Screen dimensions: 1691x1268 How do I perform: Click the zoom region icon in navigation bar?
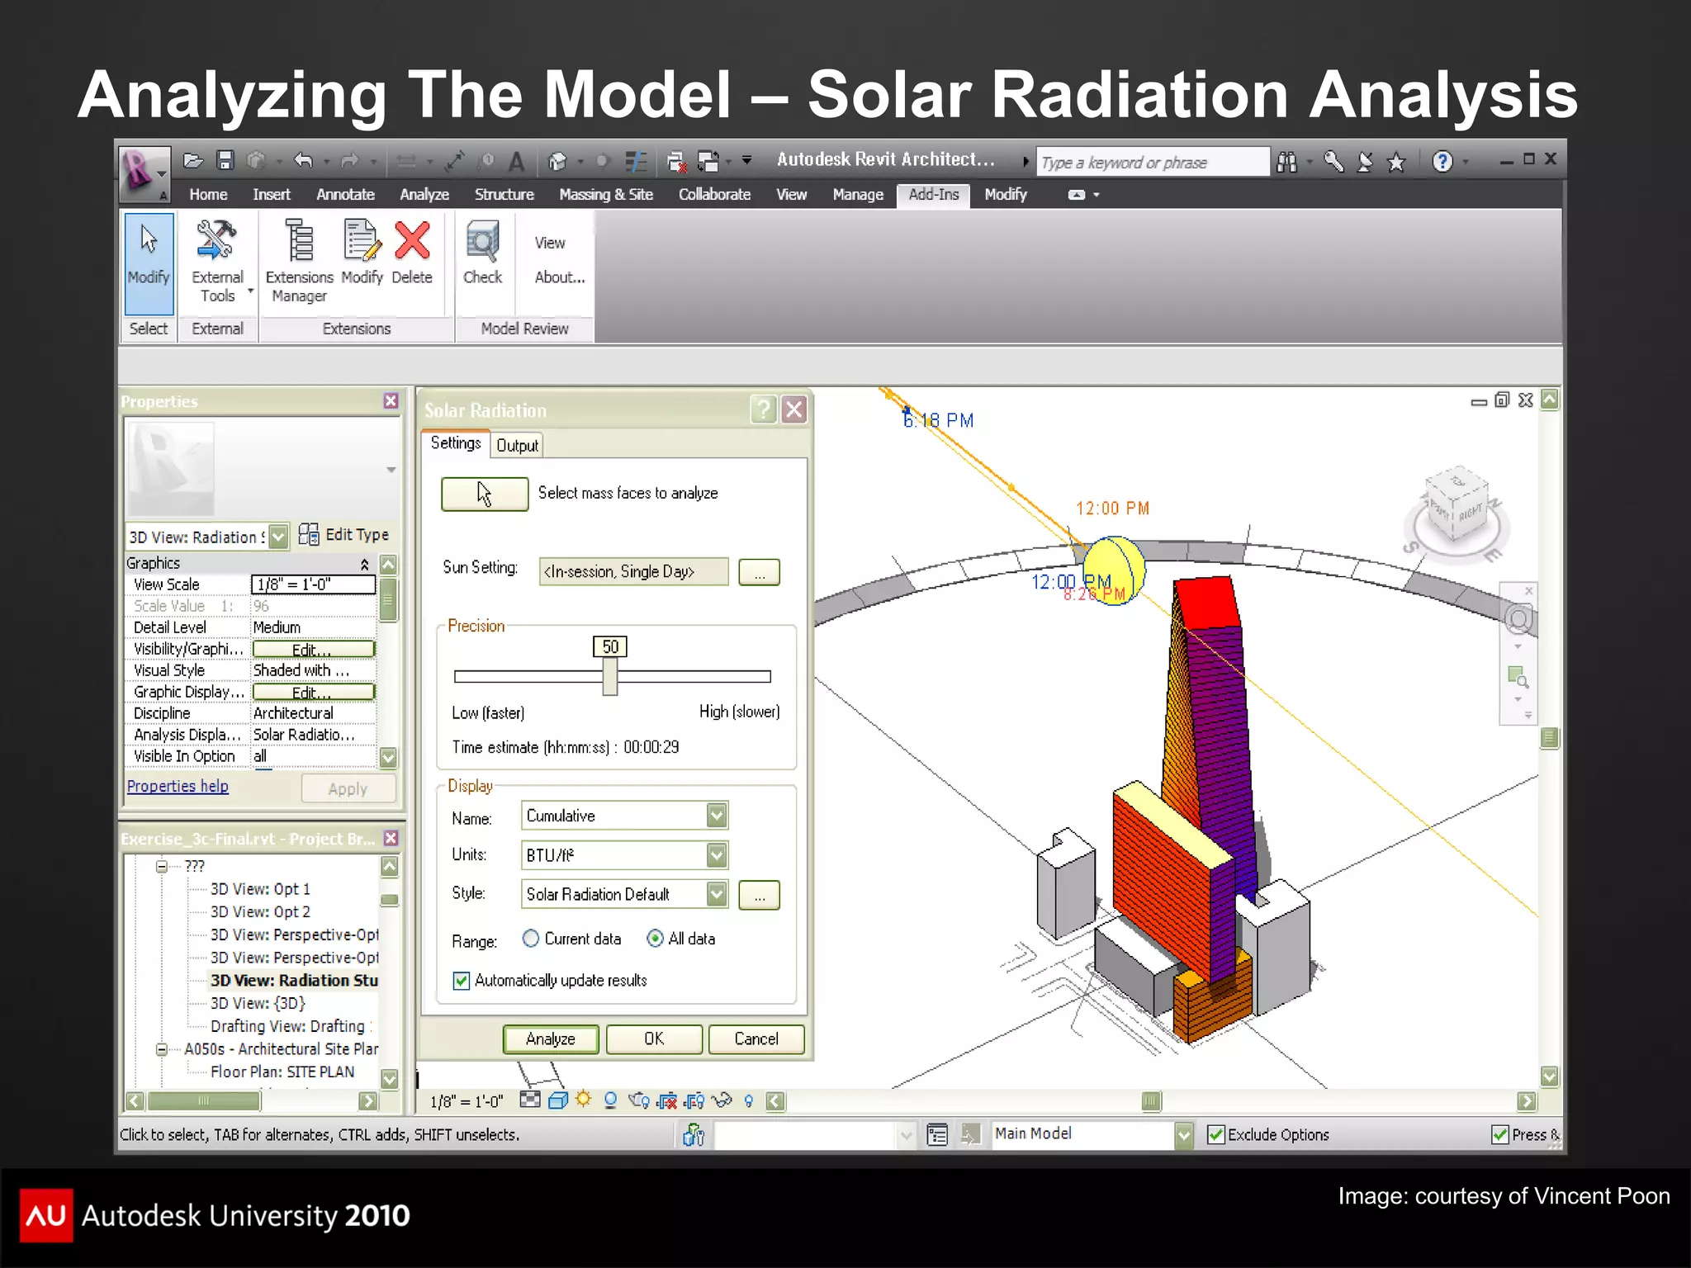tap(1518, 678)
